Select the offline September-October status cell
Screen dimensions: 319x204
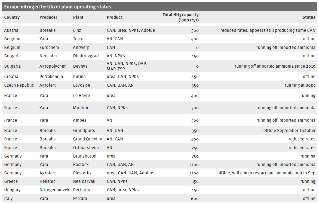pyautogui.click(x=289, y=131)
